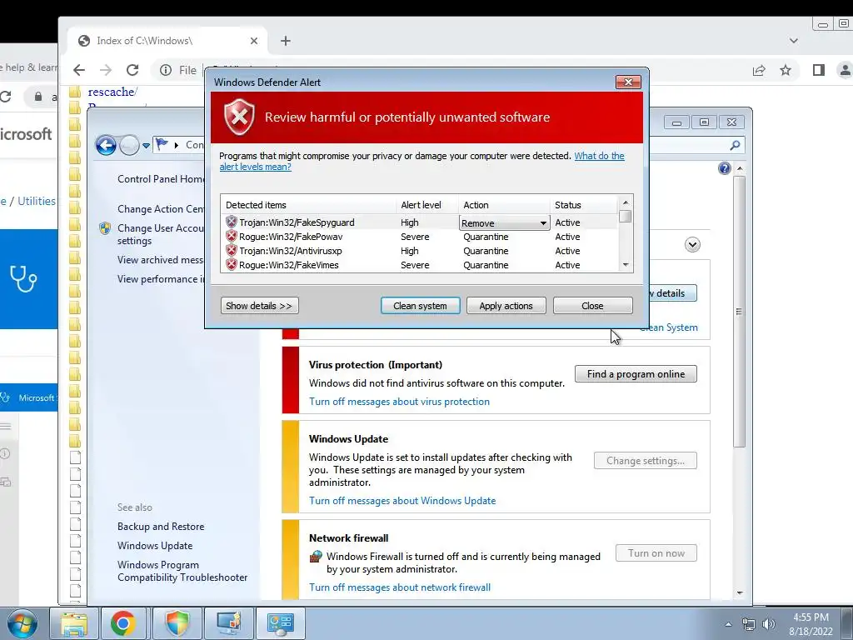Open What do the alert levels mean link

pos(422,161)
